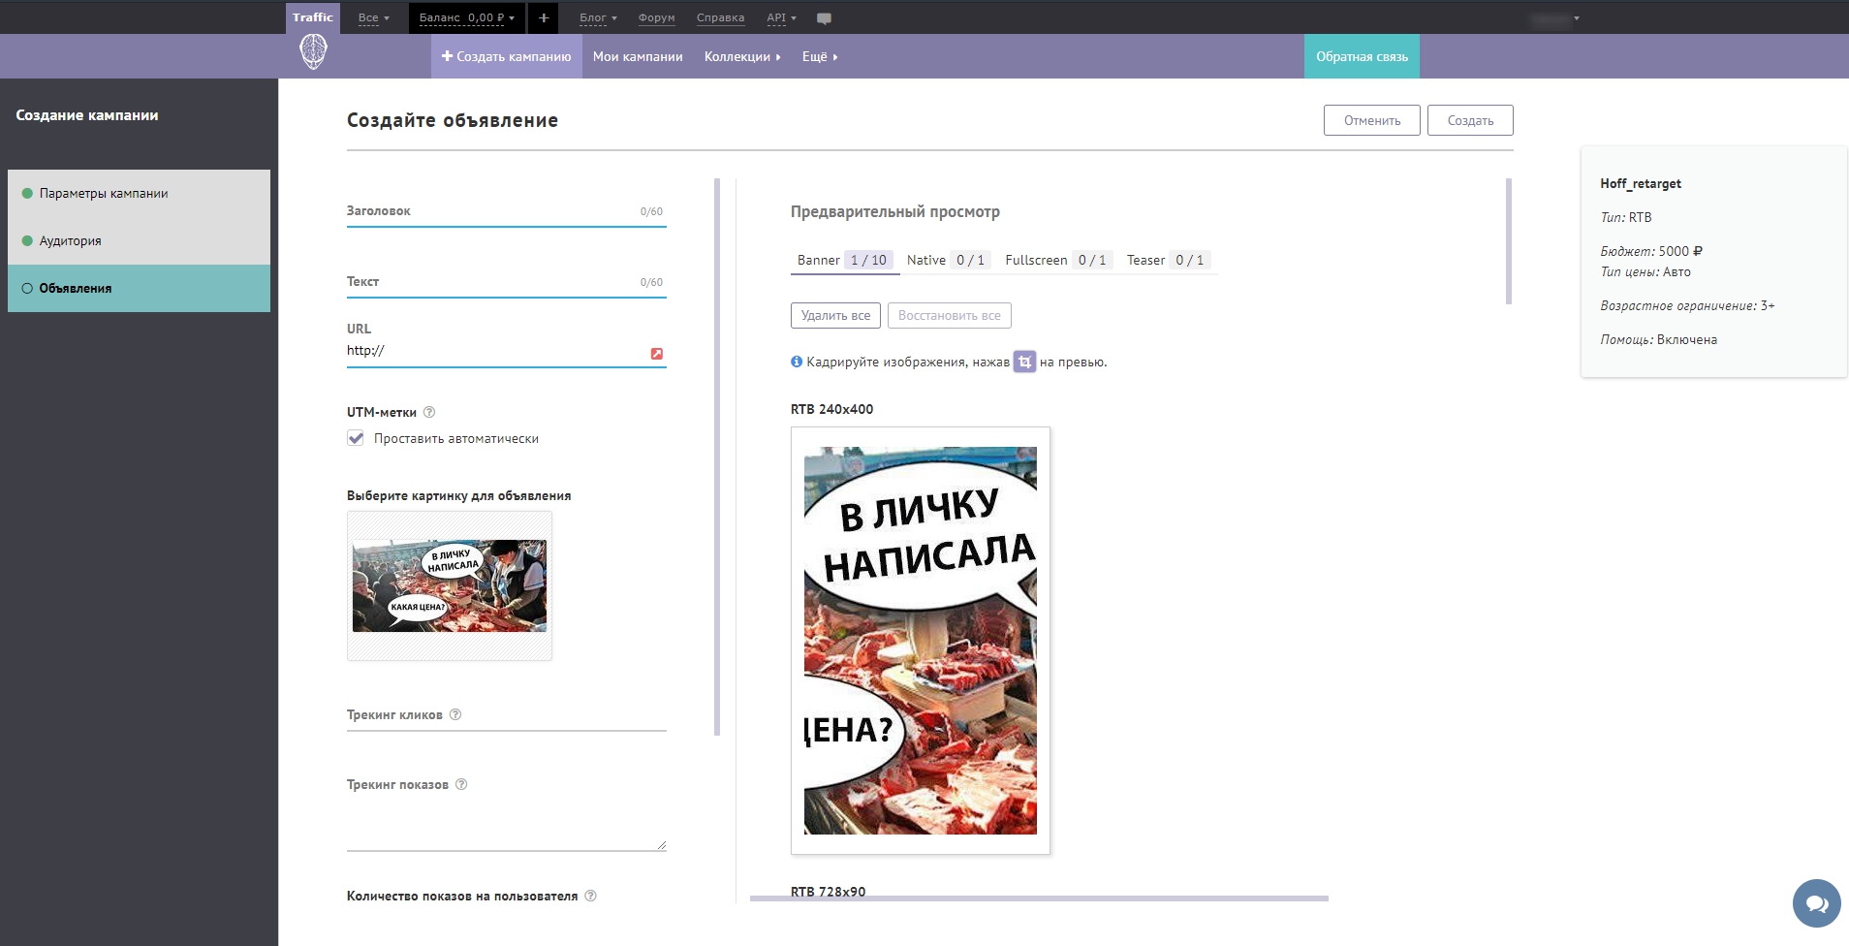
Task: Open the API dropdown
Action: pos(778,16)
